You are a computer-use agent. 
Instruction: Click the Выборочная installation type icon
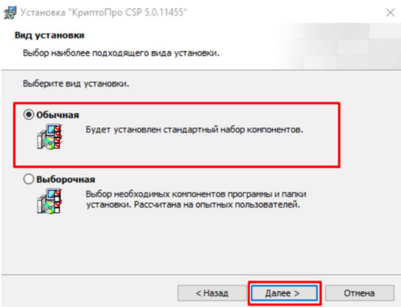tap(50, 201)
